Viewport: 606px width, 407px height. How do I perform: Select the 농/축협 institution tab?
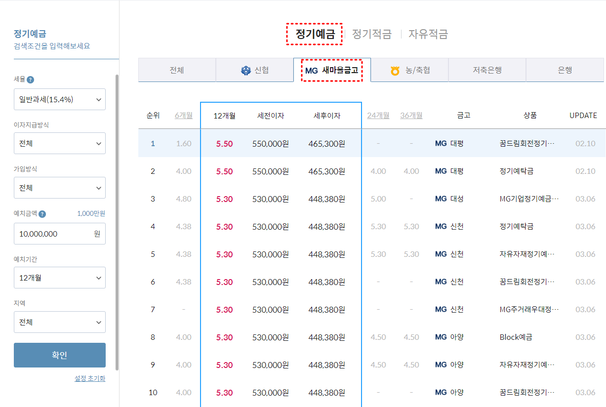409,70
